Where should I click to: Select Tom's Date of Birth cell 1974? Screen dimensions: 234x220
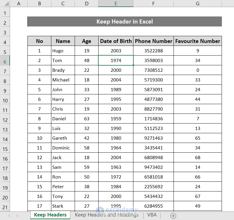coord(116,60)
